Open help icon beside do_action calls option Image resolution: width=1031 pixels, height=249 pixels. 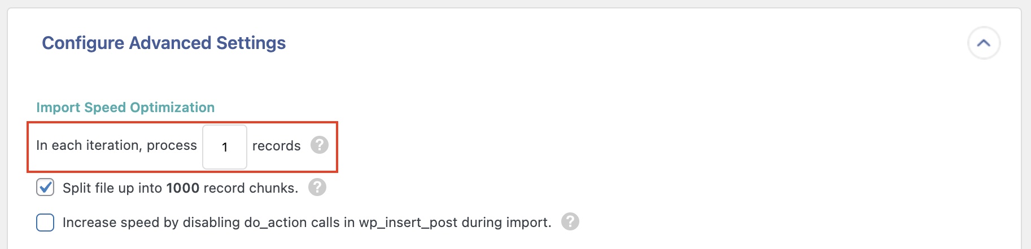(570, 221)
